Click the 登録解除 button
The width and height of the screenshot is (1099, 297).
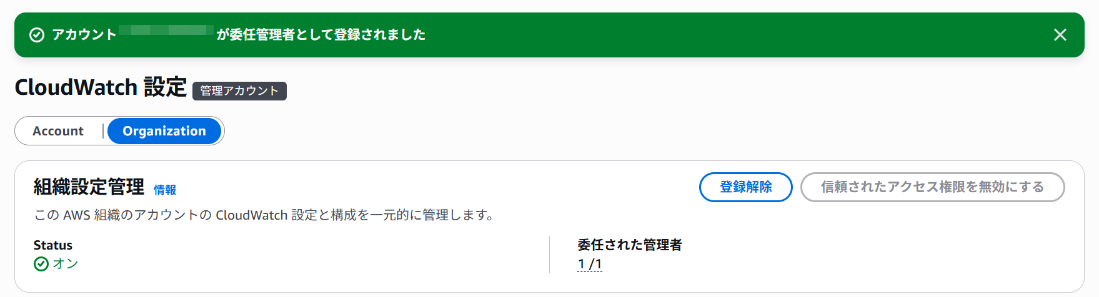745,187
